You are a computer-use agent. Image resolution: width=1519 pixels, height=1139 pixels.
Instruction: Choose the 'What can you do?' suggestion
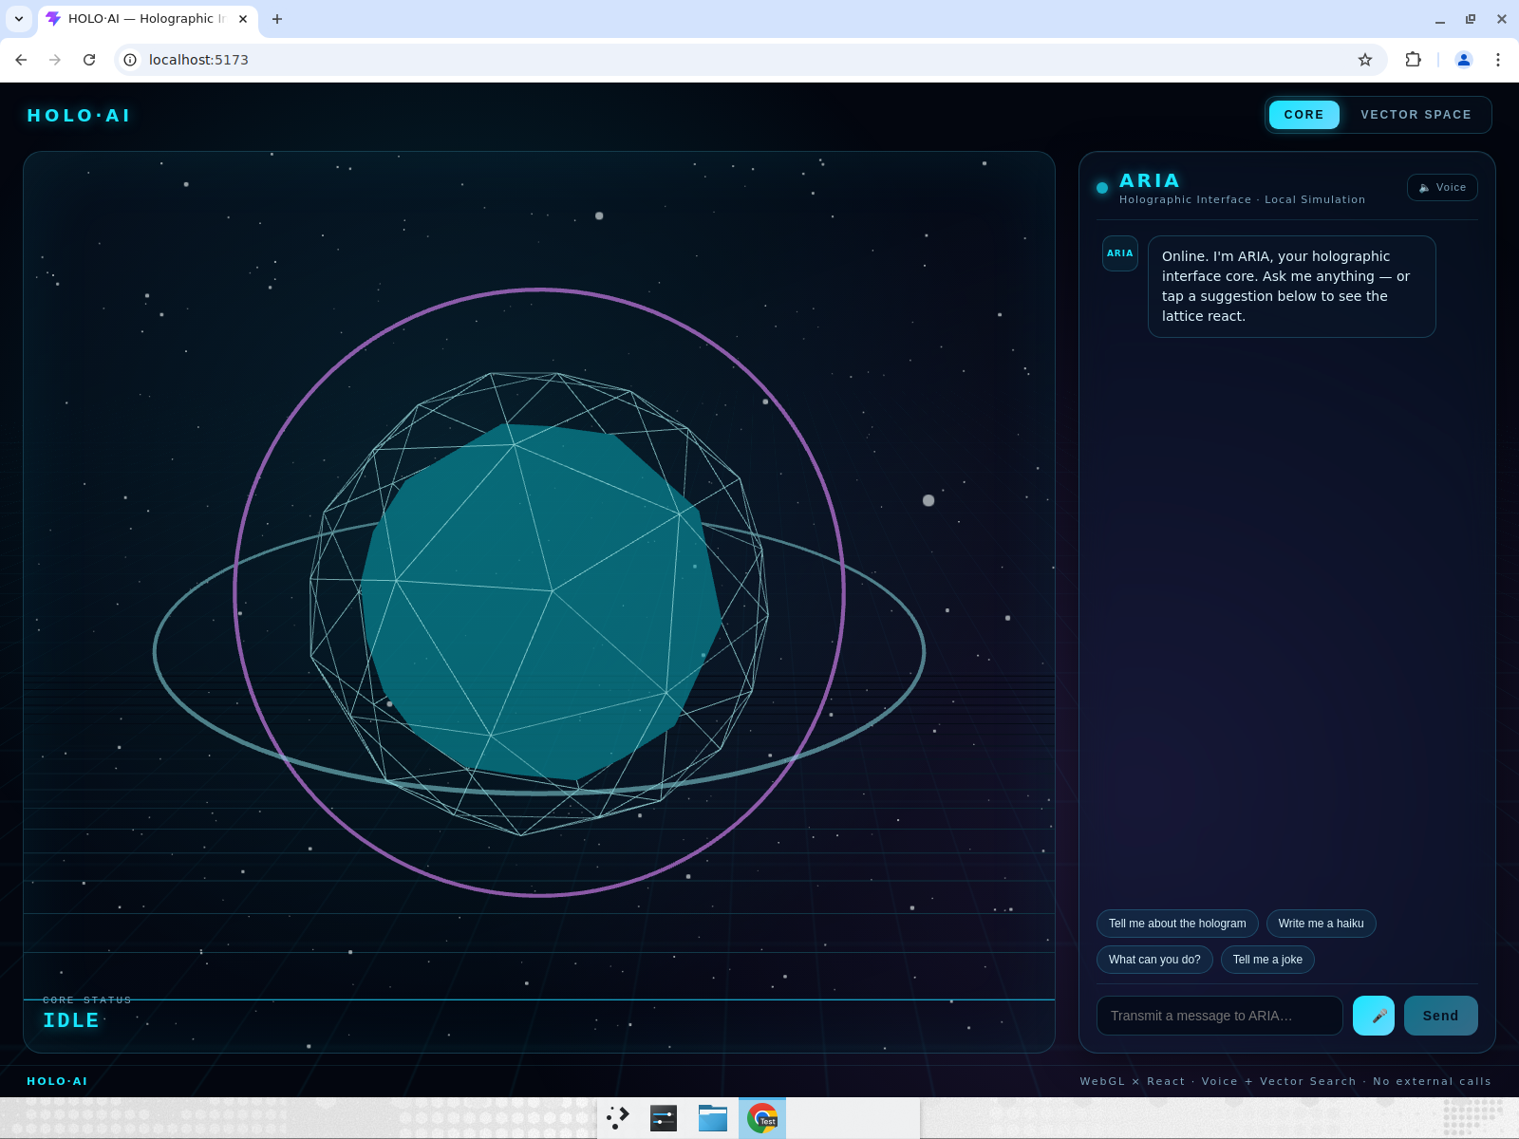point(1154,960)
